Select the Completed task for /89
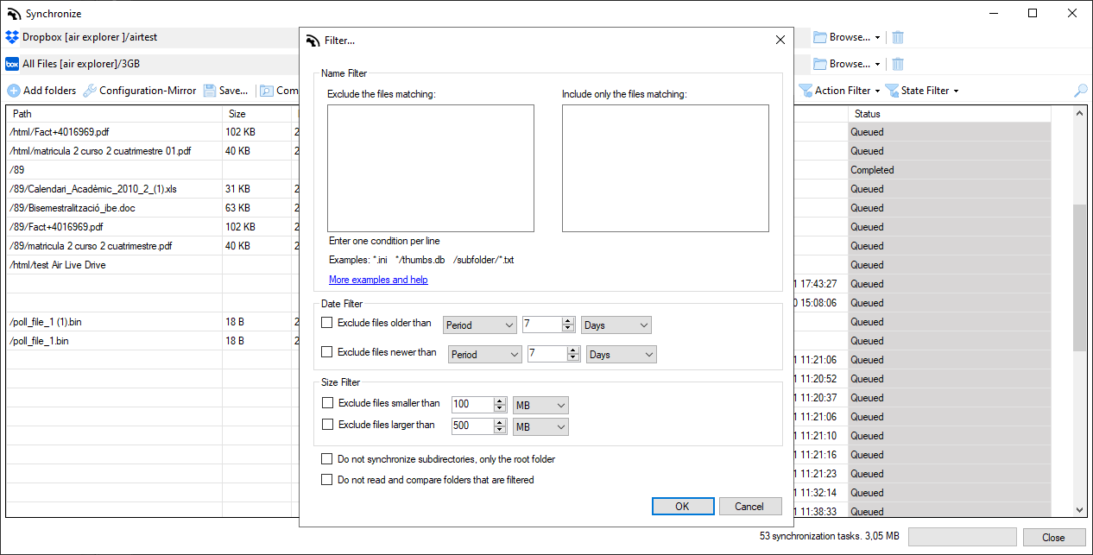Viewport: 1093px width, 555px height. [x=870, y=169]
